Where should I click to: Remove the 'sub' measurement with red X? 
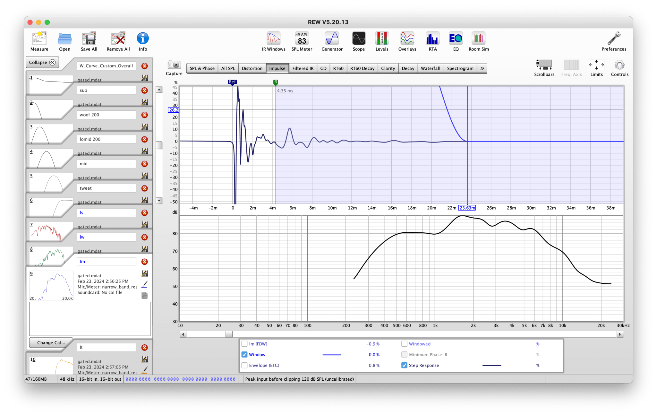(x=145, y=91)
